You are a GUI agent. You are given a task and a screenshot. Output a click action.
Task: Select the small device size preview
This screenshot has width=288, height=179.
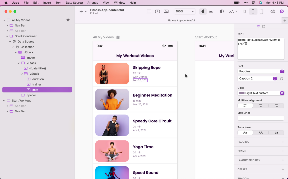[x=244, y=11]
